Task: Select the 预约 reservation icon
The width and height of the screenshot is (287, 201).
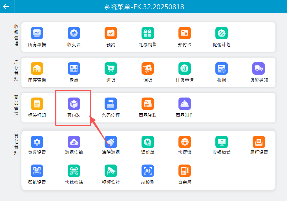Action: point(111,33)
